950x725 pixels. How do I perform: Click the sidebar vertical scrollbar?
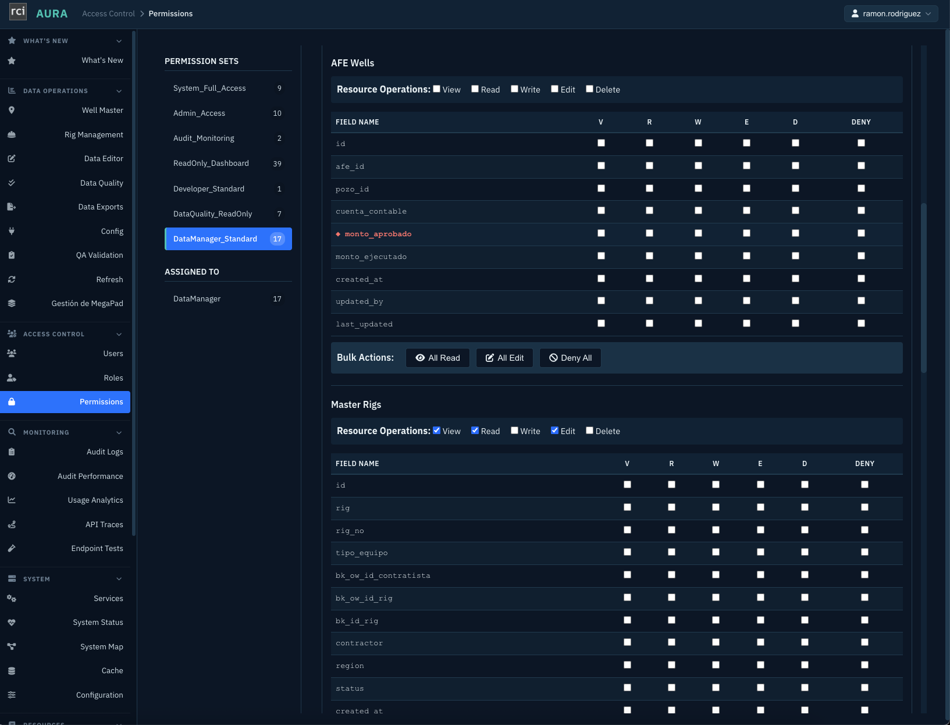(x=133, y=284)
